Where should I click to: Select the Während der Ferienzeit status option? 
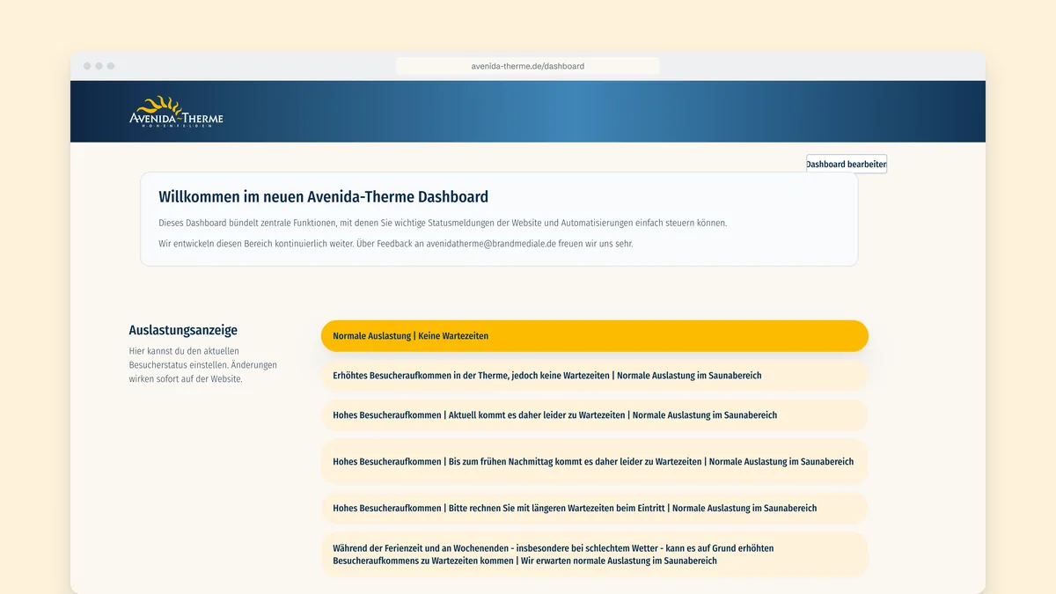594,554
